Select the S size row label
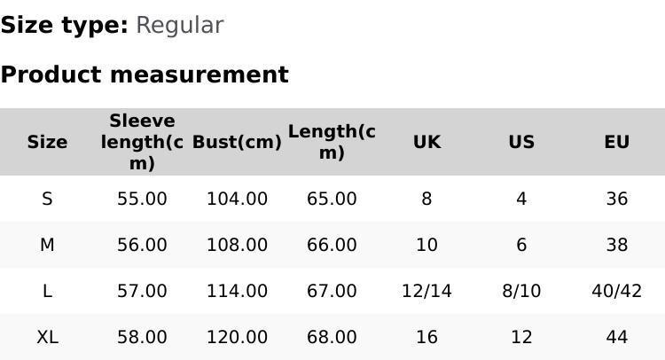This screenshot has height=360, width=665. point(47,199)
